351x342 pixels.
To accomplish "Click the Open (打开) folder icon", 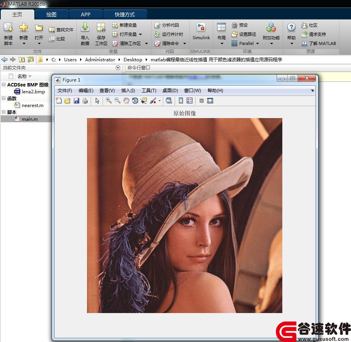I will coord(39,28).
